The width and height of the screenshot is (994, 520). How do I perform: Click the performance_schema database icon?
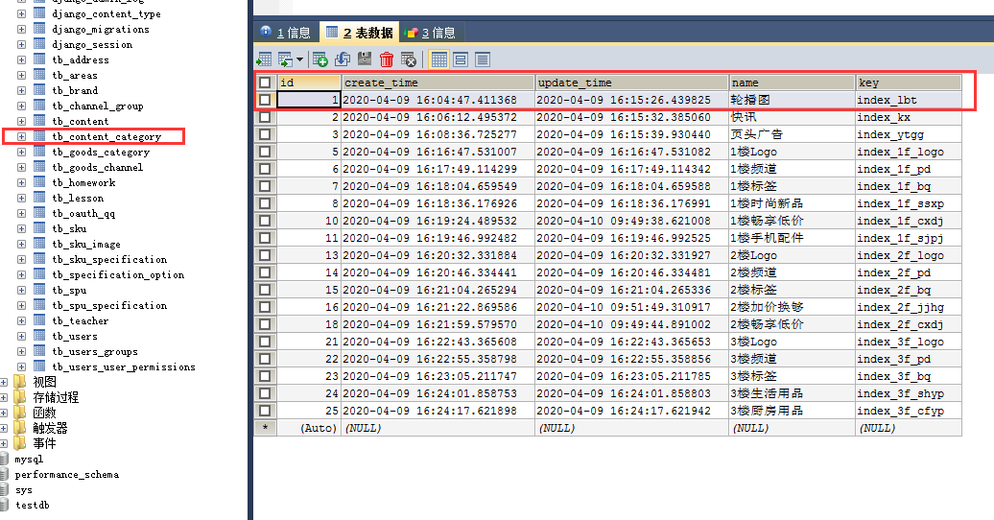coord(5,474)
